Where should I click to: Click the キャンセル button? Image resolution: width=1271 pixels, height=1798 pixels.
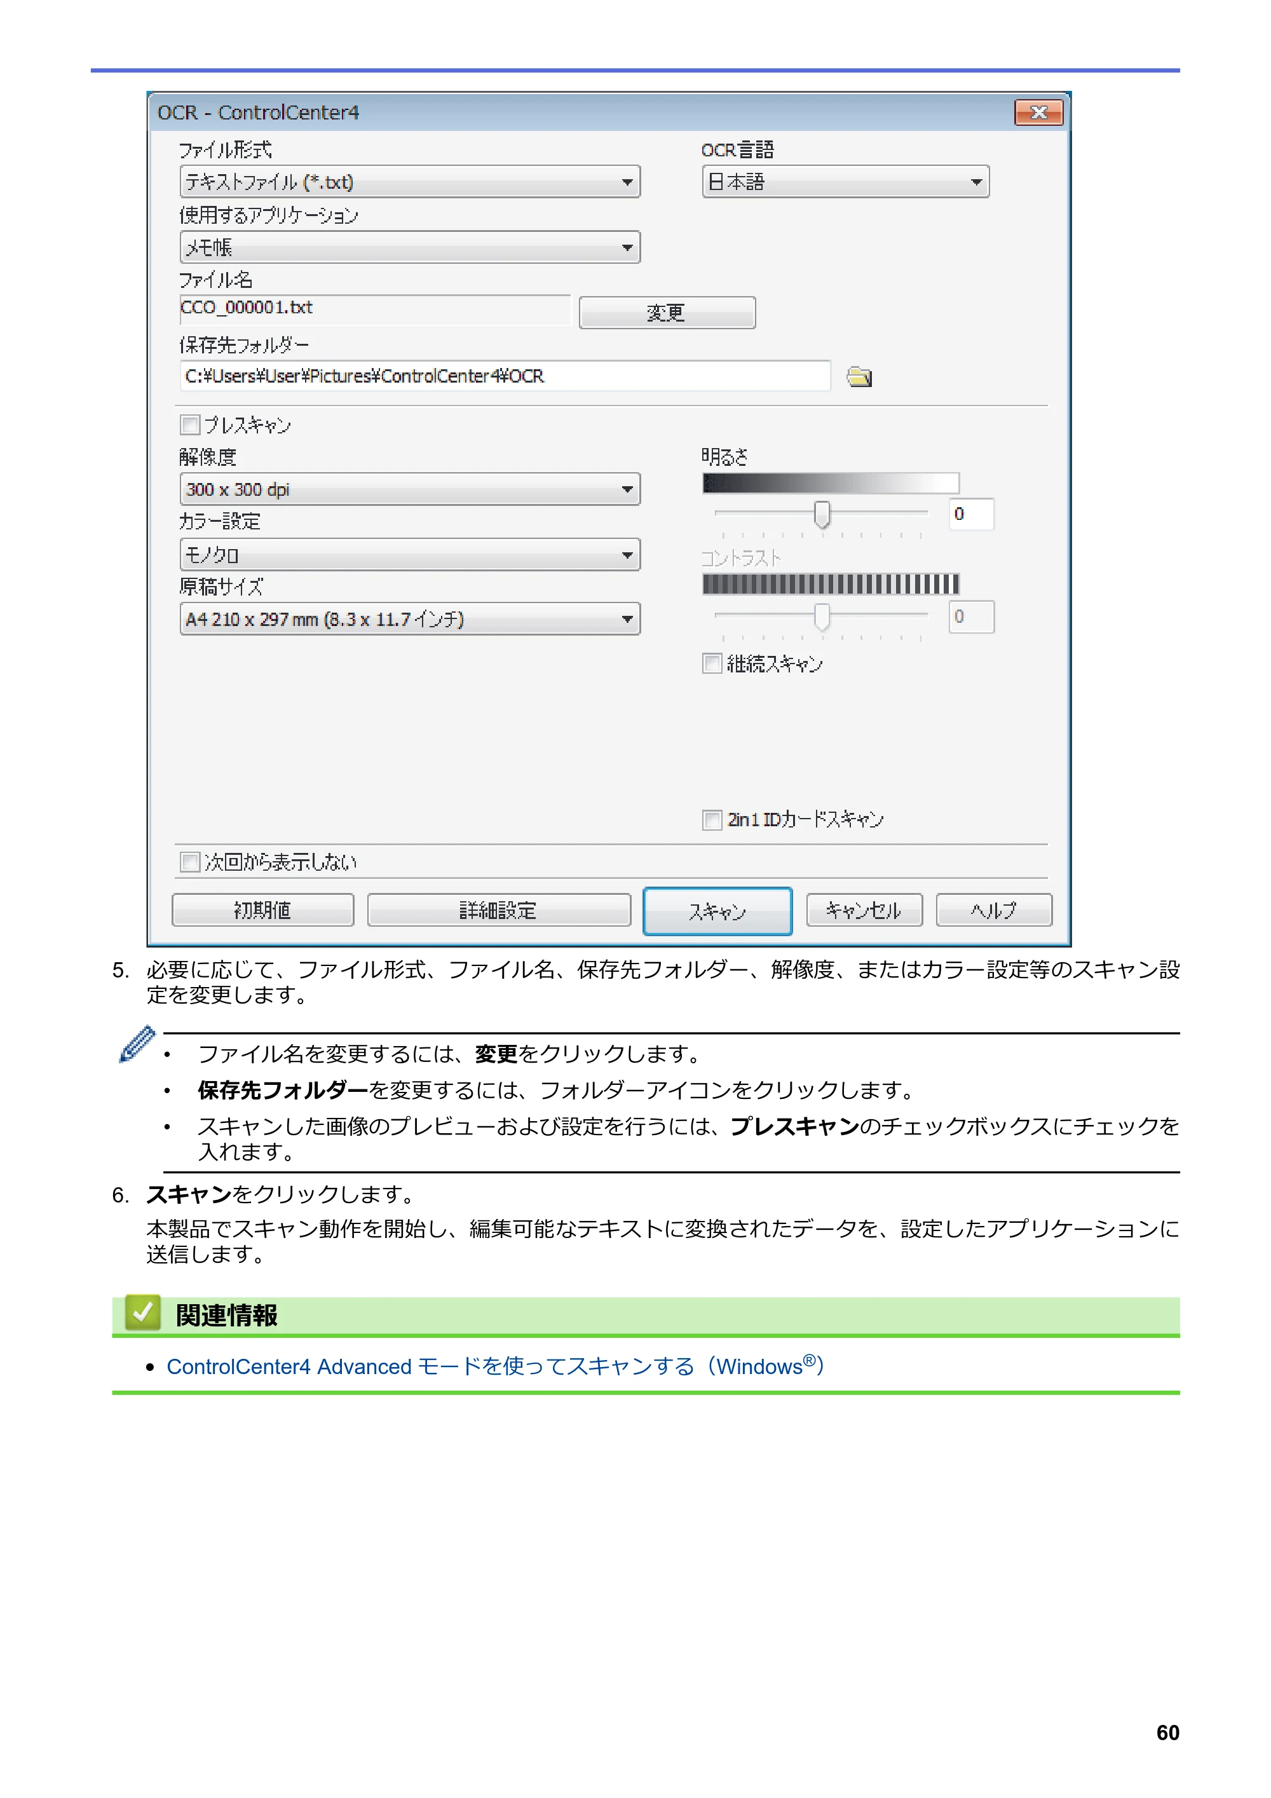pyautogui.click(x=864, y=910)
